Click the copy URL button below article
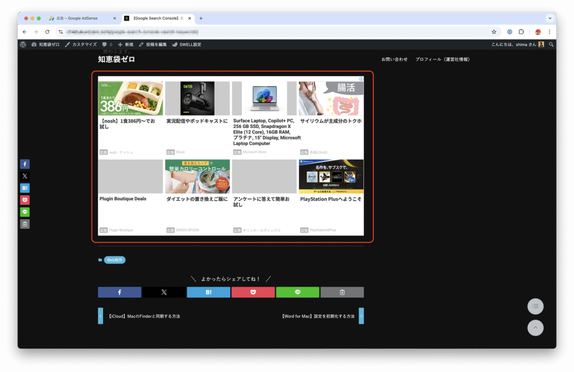This screenshot has width=574, height=372. 342,292
